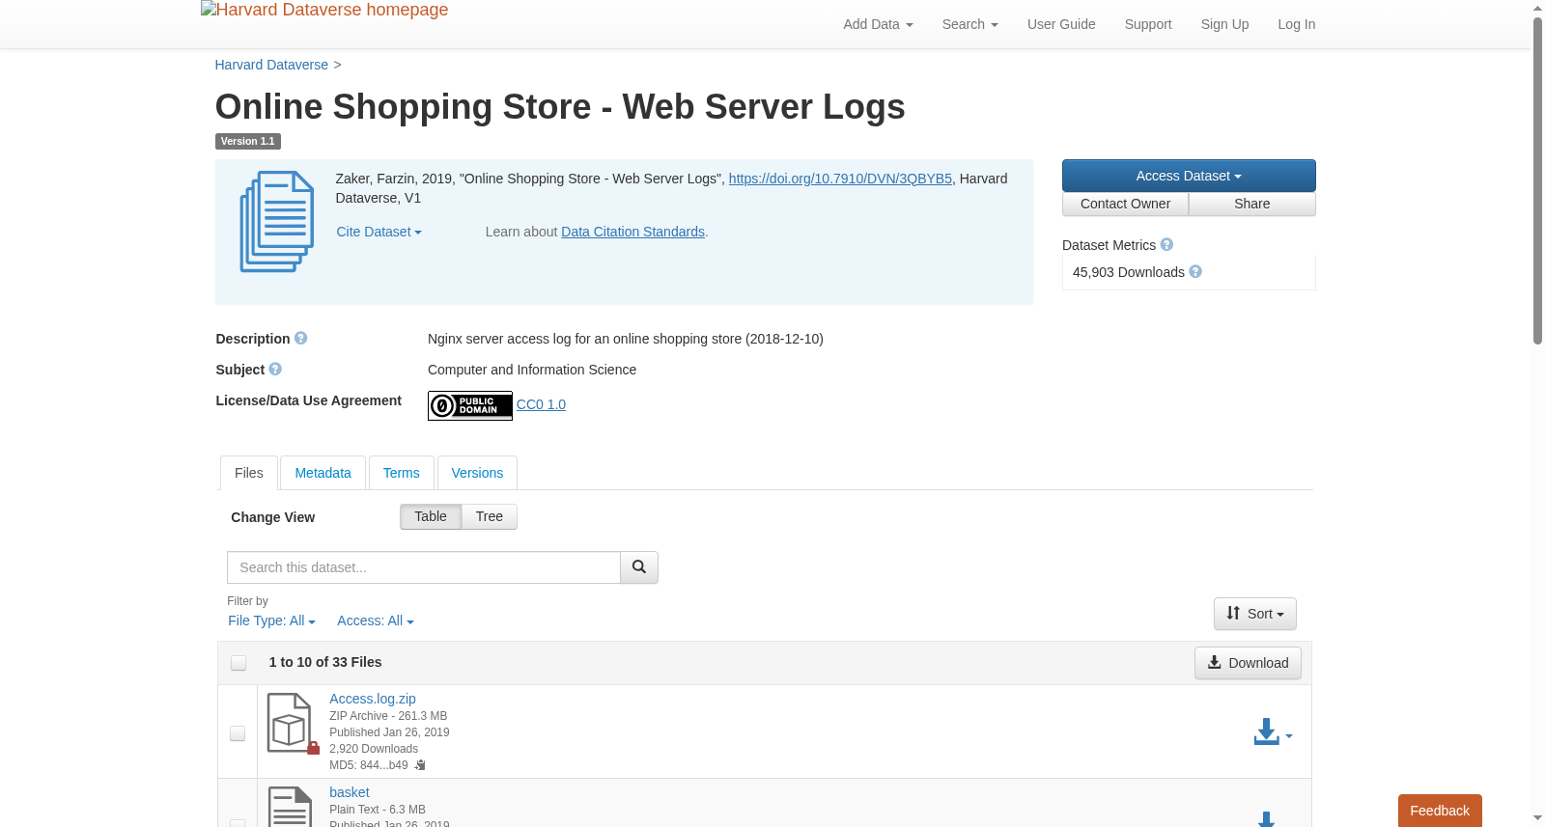Click the magnifier search button for dataset
The image size is (1545, 827).
(x=639, y=567)
